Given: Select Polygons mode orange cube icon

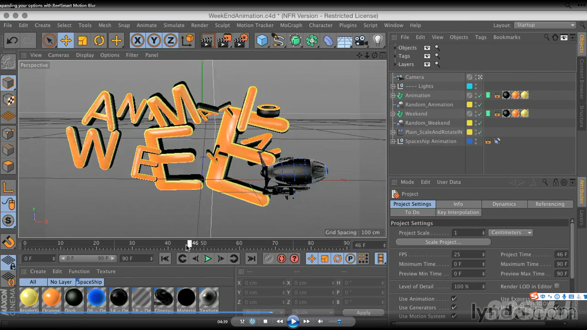Looking at the screenshot, I should pos(8,166).
